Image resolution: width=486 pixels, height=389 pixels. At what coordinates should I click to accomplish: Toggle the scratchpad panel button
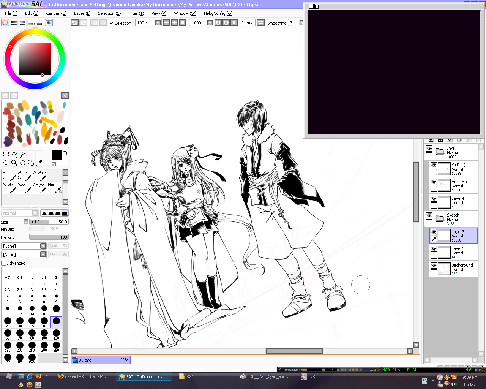coord(49,23)
